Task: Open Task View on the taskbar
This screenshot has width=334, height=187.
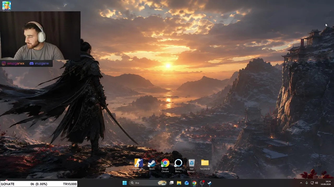Action: click(x=171, y=183)
